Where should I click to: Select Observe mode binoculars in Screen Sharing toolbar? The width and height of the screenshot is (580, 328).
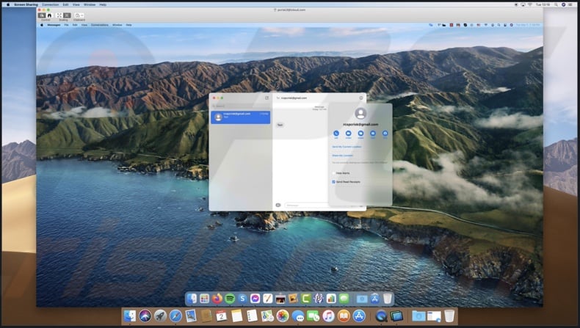pyautogui.click(x=49, y=15)
